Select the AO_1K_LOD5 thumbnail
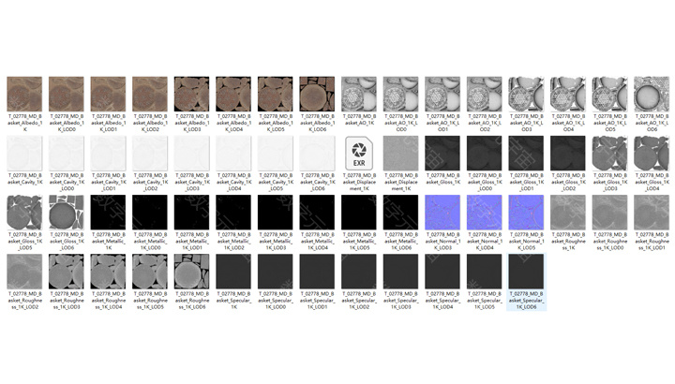Screen dimensions: 675x384 pyautogui.click(x=609, y=95)
